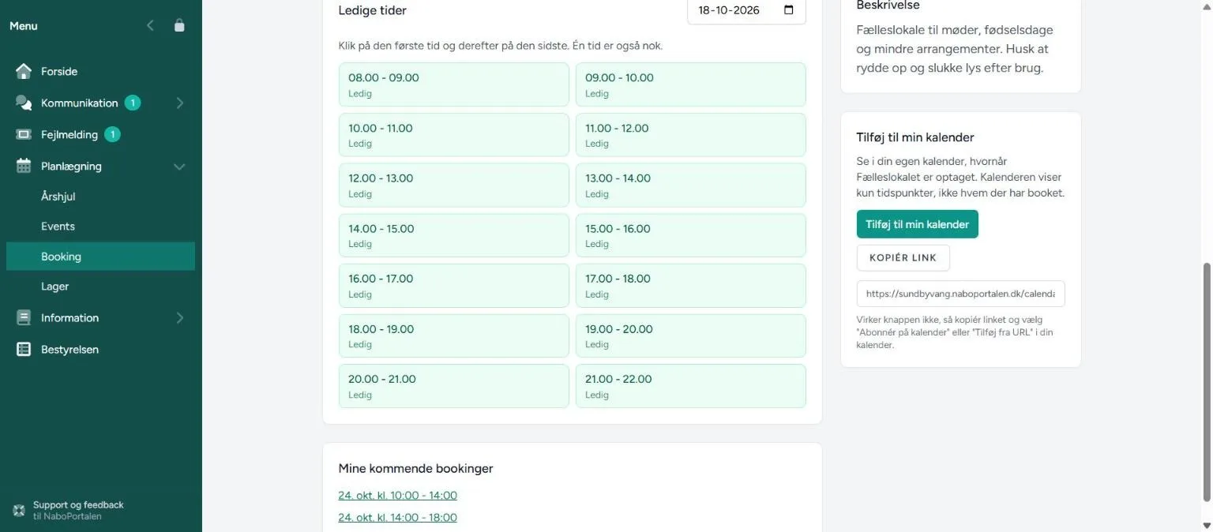Click the Bestyrelsen list icon

(24, 349)
